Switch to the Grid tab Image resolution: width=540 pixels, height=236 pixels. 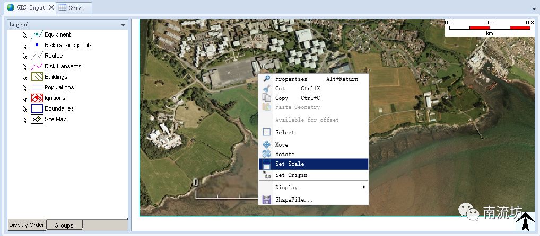74,8
